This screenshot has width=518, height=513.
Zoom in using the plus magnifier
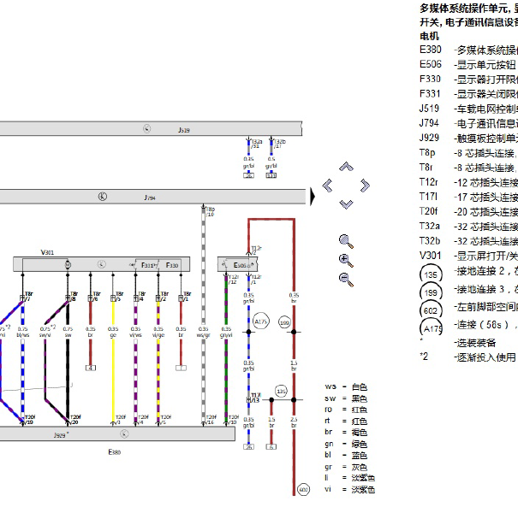click(346, 260)
